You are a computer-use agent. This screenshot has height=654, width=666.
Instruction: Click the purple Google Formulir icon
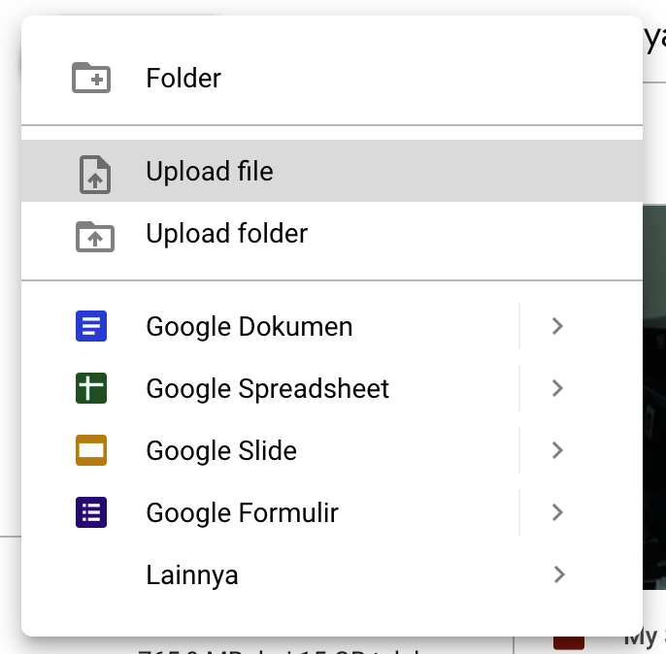(91, 512)
